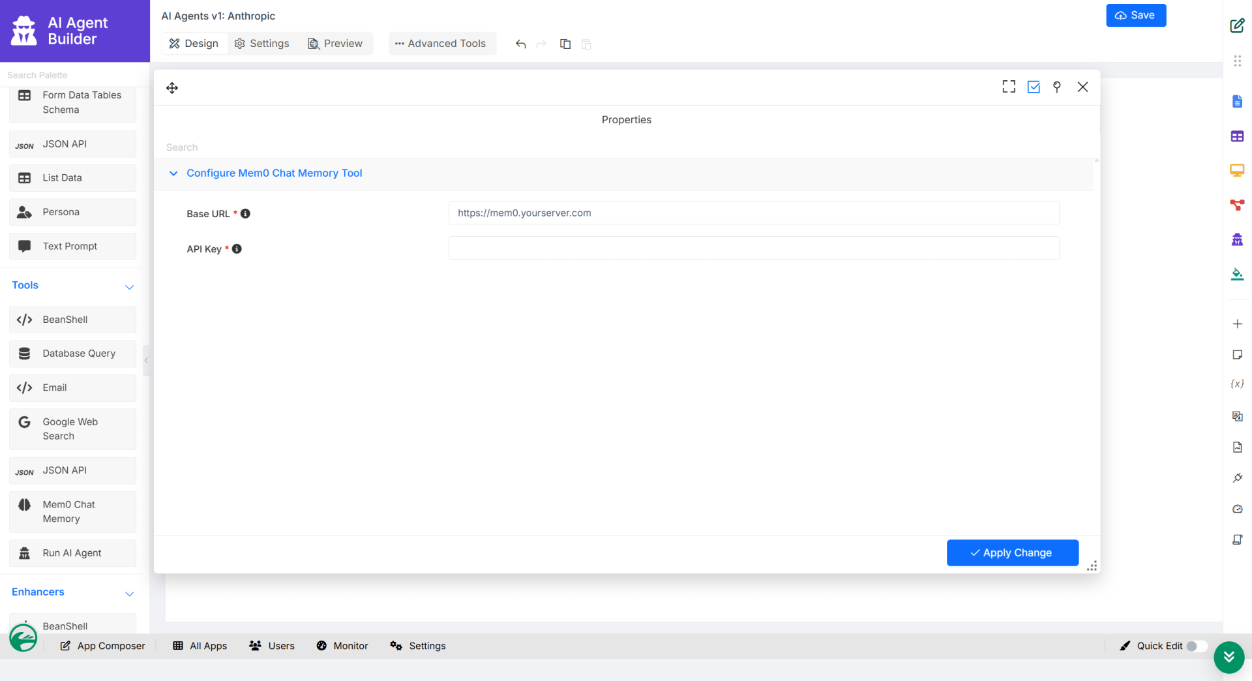Image resolution: width=1252 pixels, height=681 pixels.
Task: Click API Key info icon
Action: click(237, 249)
